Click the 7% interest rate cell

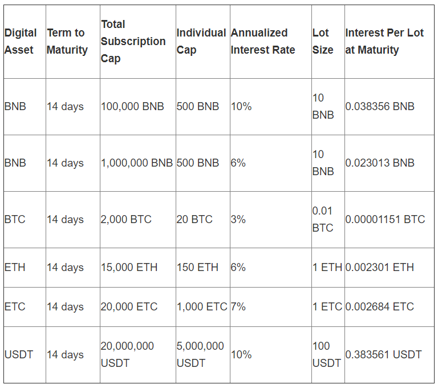point(238,307)
